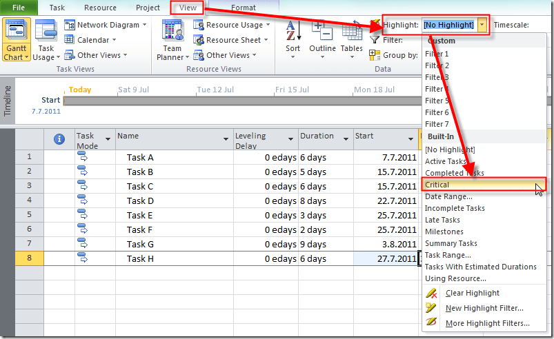The image size is (554, 339).
Task: Expand the Highlight dropdown arrow
Action: point(483,25)
